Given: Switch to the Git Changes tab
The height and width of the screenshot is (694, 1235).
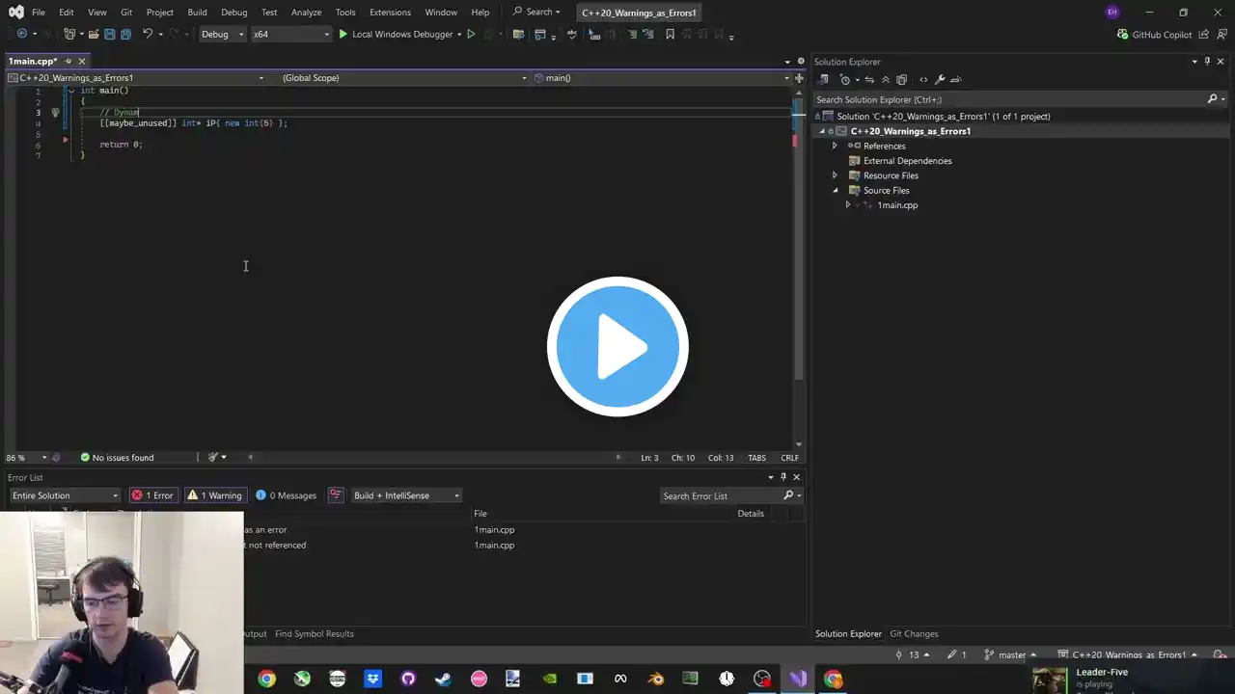Looking at the screenshot, I should coord(913,634).
